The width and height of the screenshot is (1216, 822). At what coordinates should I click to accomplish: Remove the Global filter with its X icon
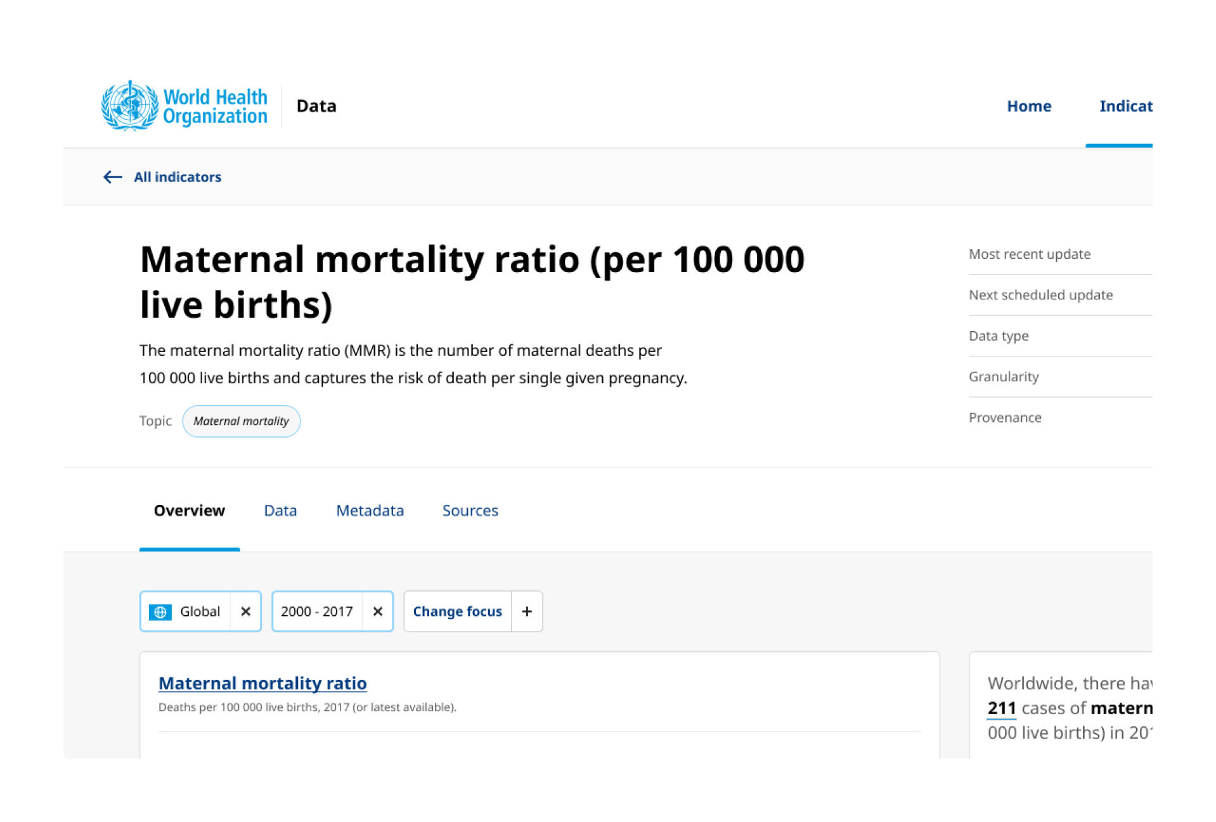click(x=246, y=611)
